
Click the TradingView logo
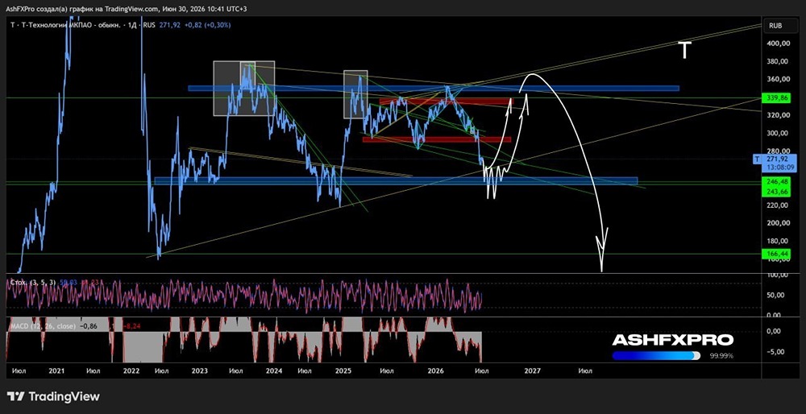[53, 396]
